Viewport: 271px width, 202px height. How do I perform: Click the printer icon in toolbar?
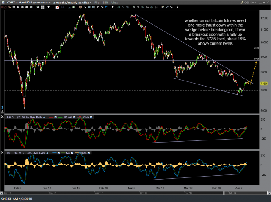click(x=18, y=7)
